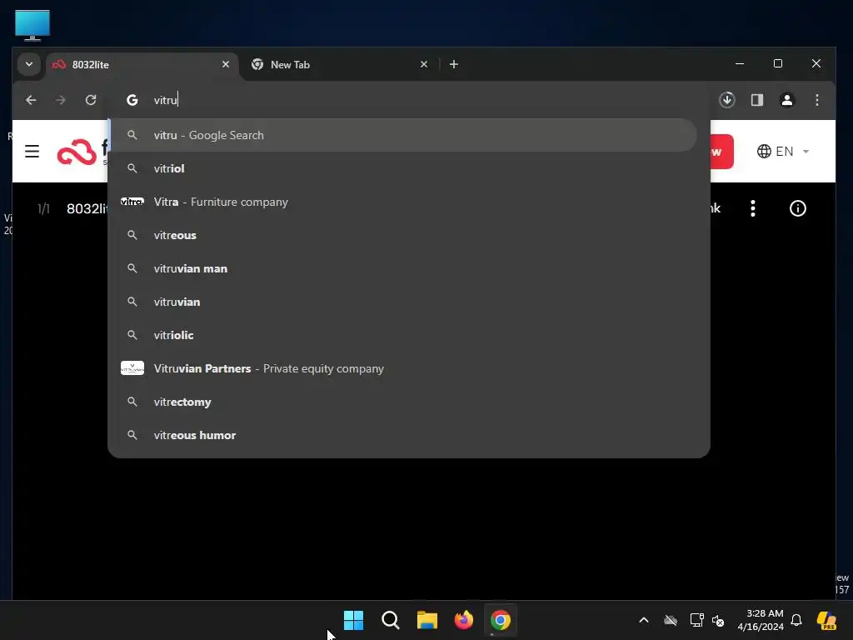Viewport: 853px width, 640px height.
Task: Select the 'vitreous humor' suggestion
Action: pyautogui.click(x=402, y=435)
